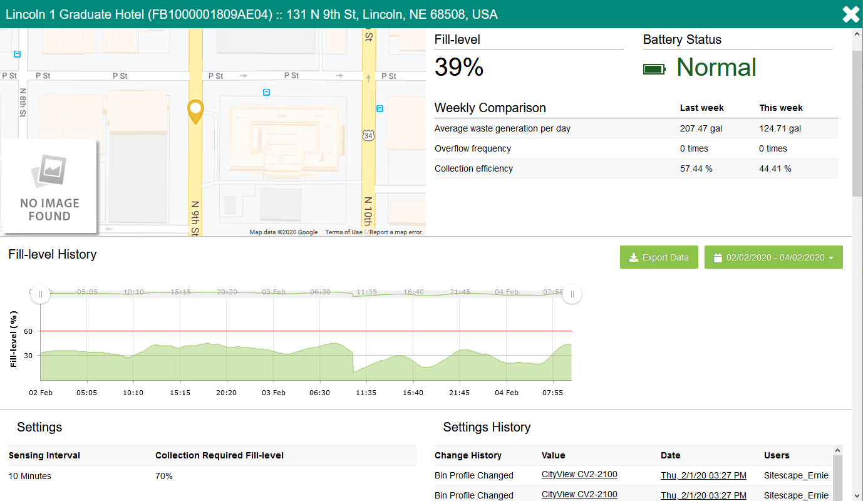Click the Settings History scrollbar up arrow

point(837,450)
